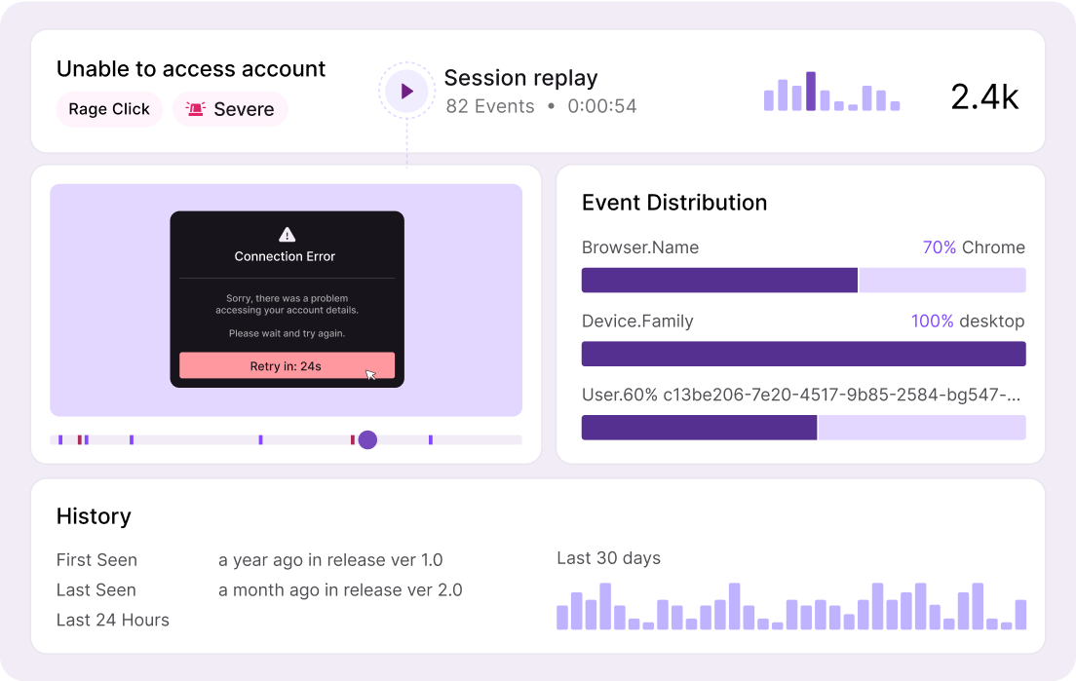
Task: Select the Rage Click tag
Action: 109,109
